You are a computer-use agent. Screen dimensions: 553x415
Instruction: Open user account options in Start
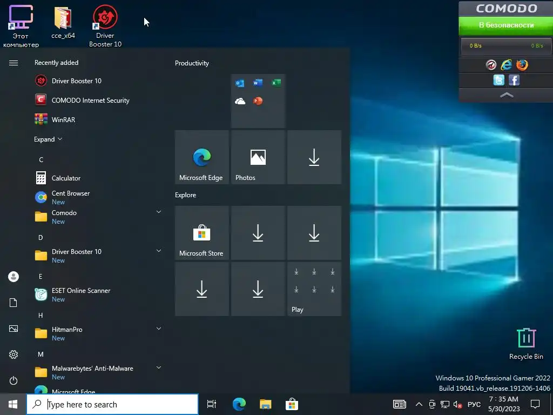pos(14,277)
